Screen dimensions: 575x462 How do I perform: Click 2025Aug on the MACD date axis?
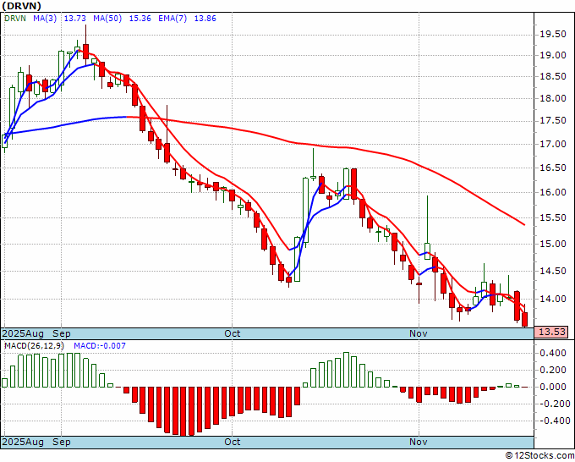click(23, 442)
